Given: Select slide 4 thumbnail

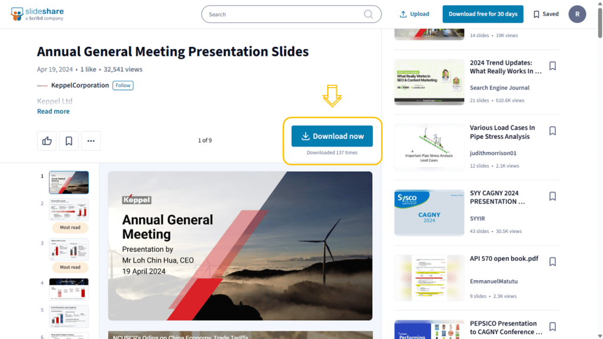Looking at the screenshot, I should pos(69,289).
